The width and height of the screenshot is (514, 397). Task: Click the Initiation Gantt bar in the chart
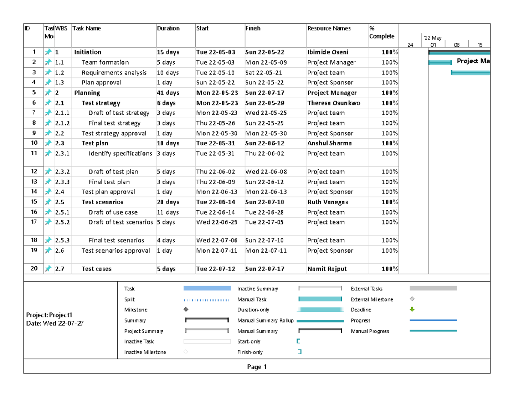pyautogui.click(x=458, y=52)
